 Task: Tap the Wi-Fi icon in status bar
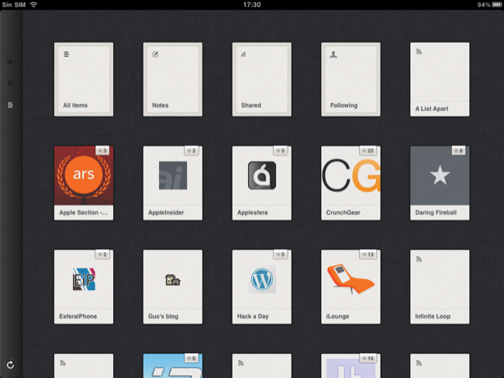click(33, 5)
